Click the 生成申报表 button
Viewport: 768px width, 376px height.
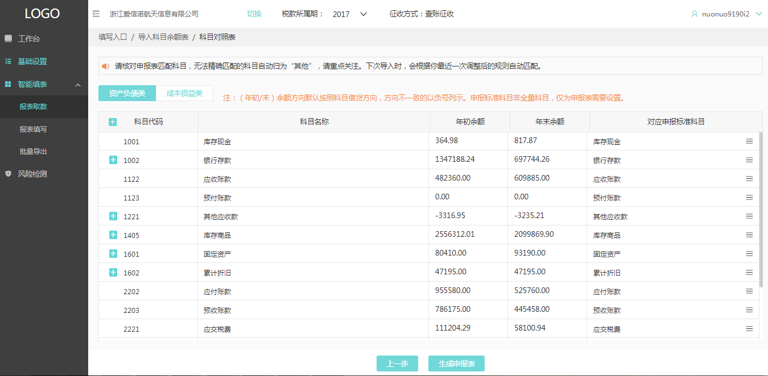pyautogui.click(x=456, y=364)
